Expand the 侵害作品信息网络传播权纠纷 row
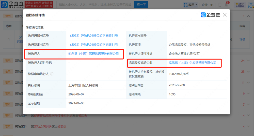 click(248, 115)
